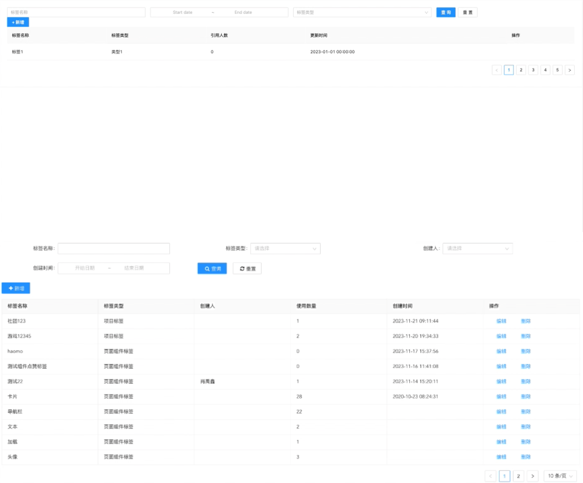583x483 pixels.
Task: Click the top blue 查询 search button
Action: click(445, 12)
